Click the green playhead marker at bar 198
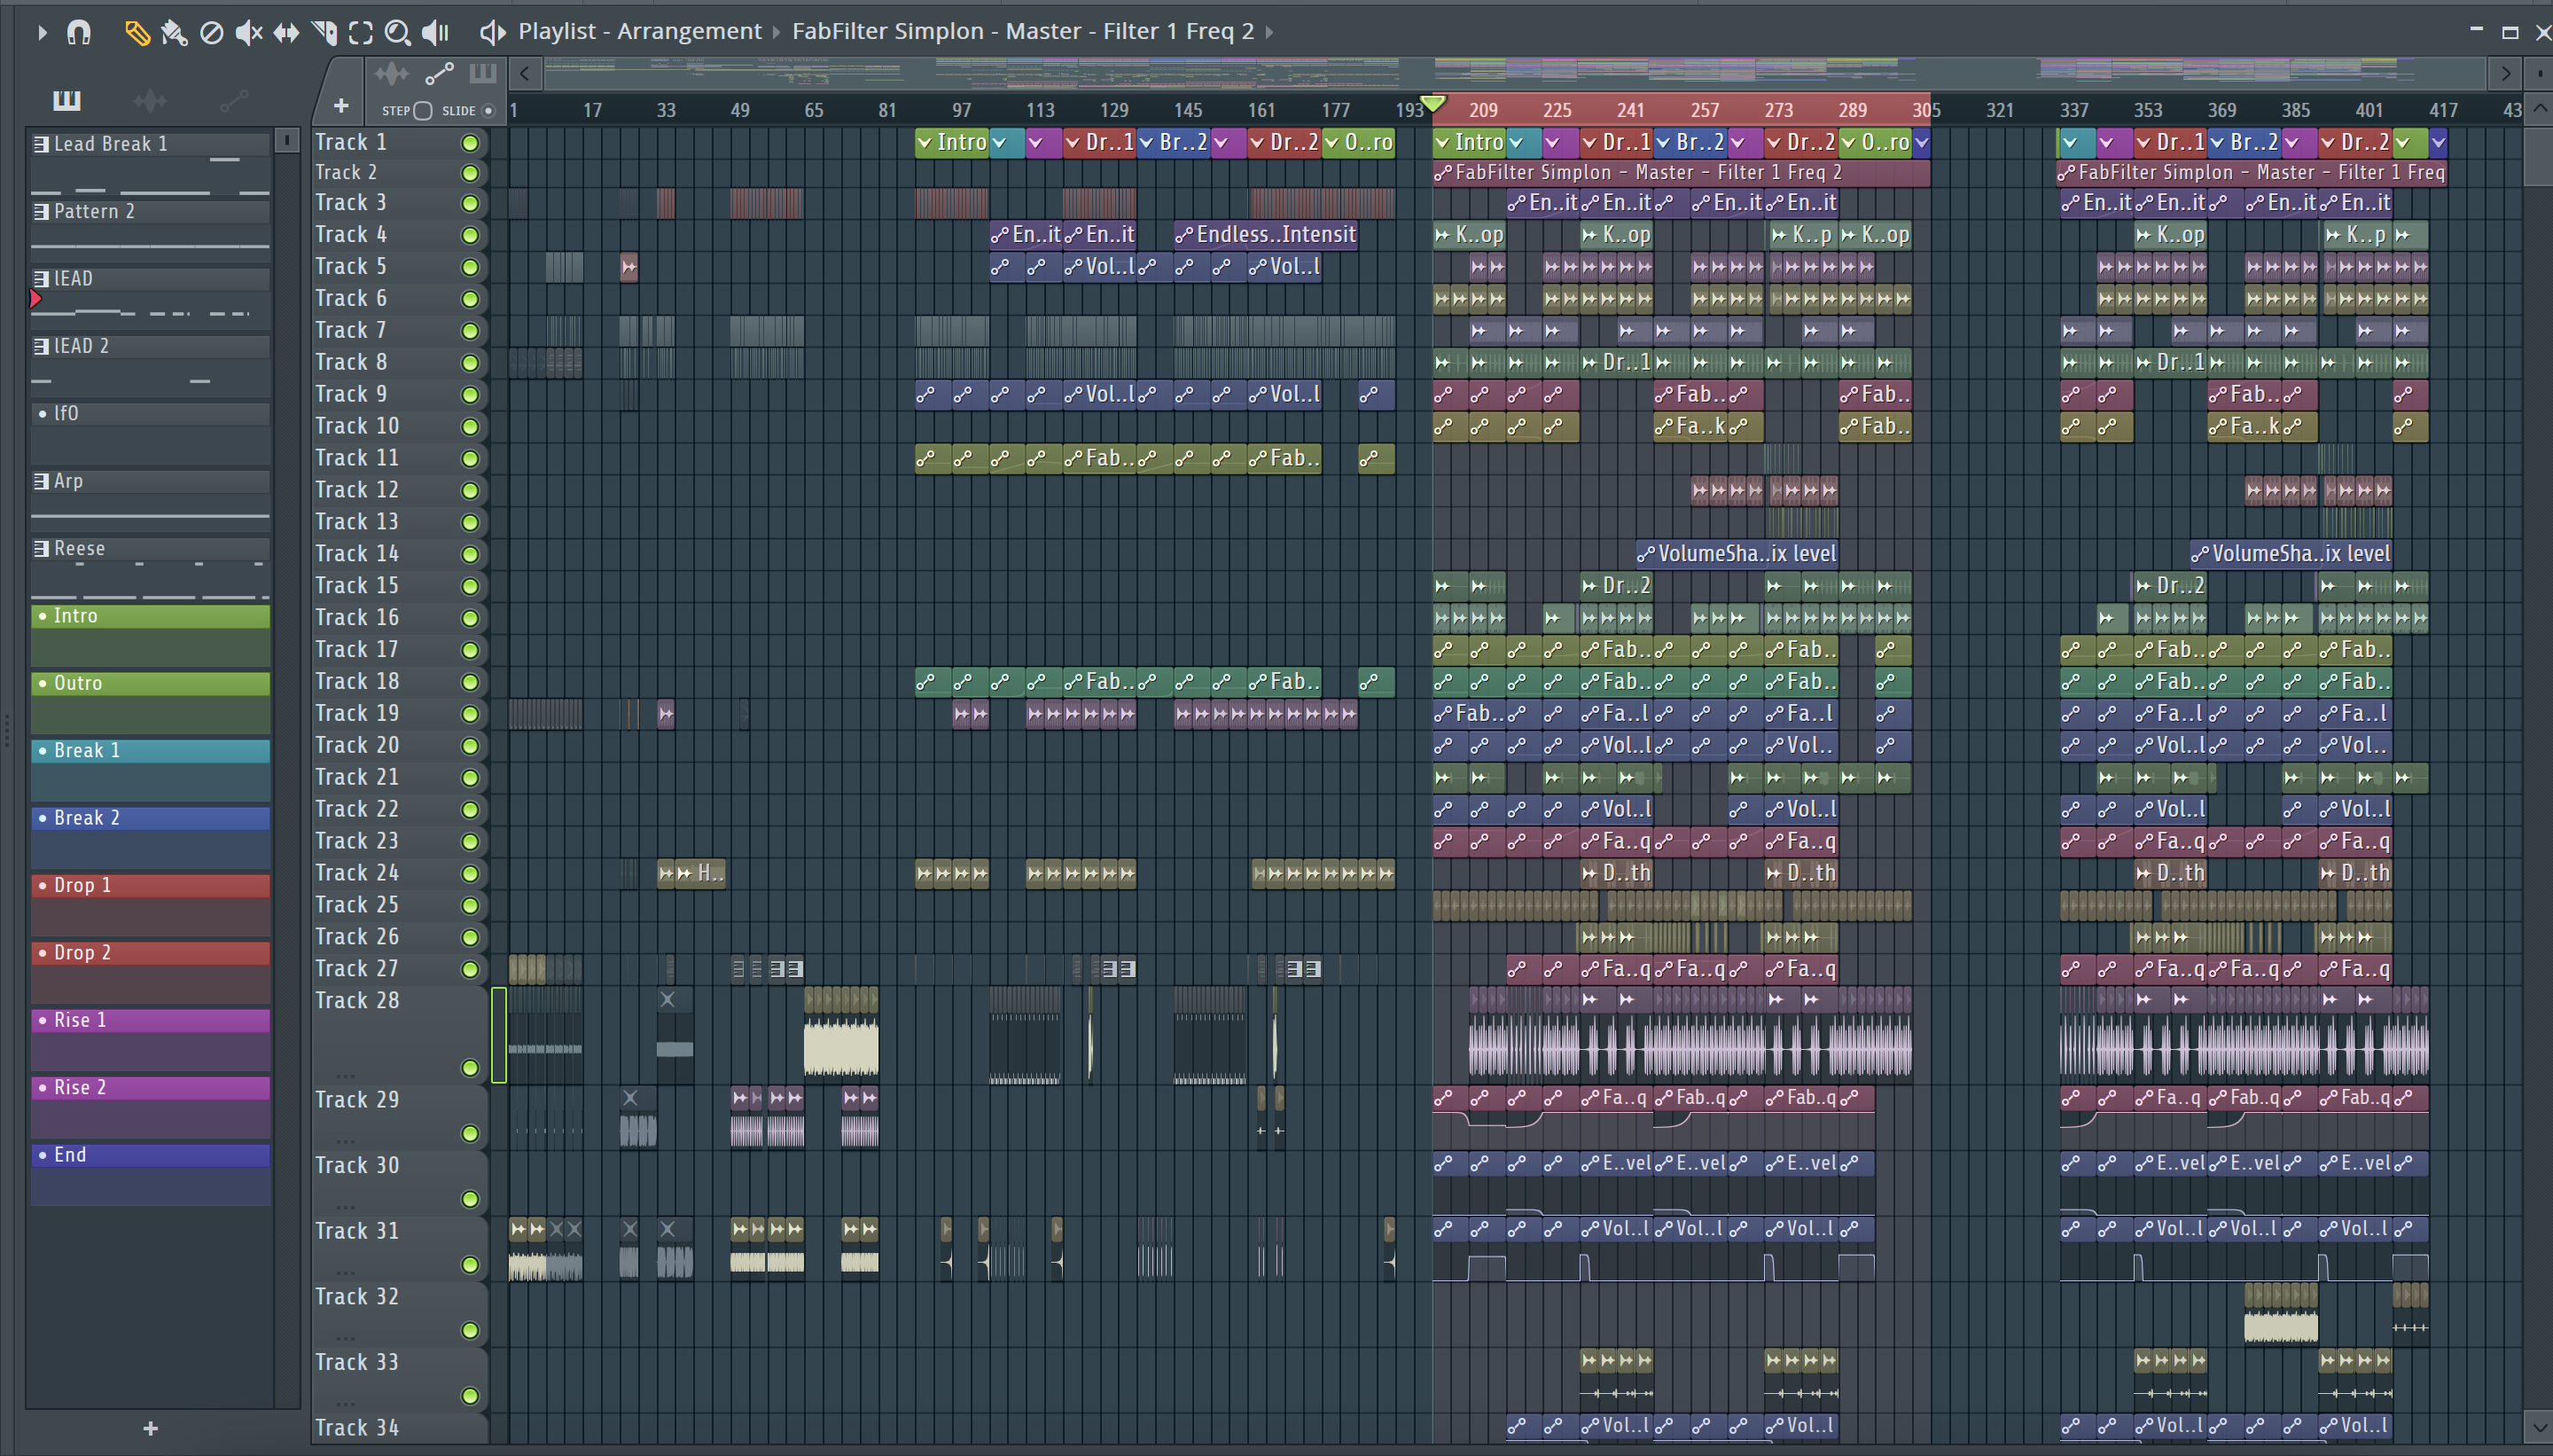This screenshot has width=2553, height=1456. pos(1433,103)
